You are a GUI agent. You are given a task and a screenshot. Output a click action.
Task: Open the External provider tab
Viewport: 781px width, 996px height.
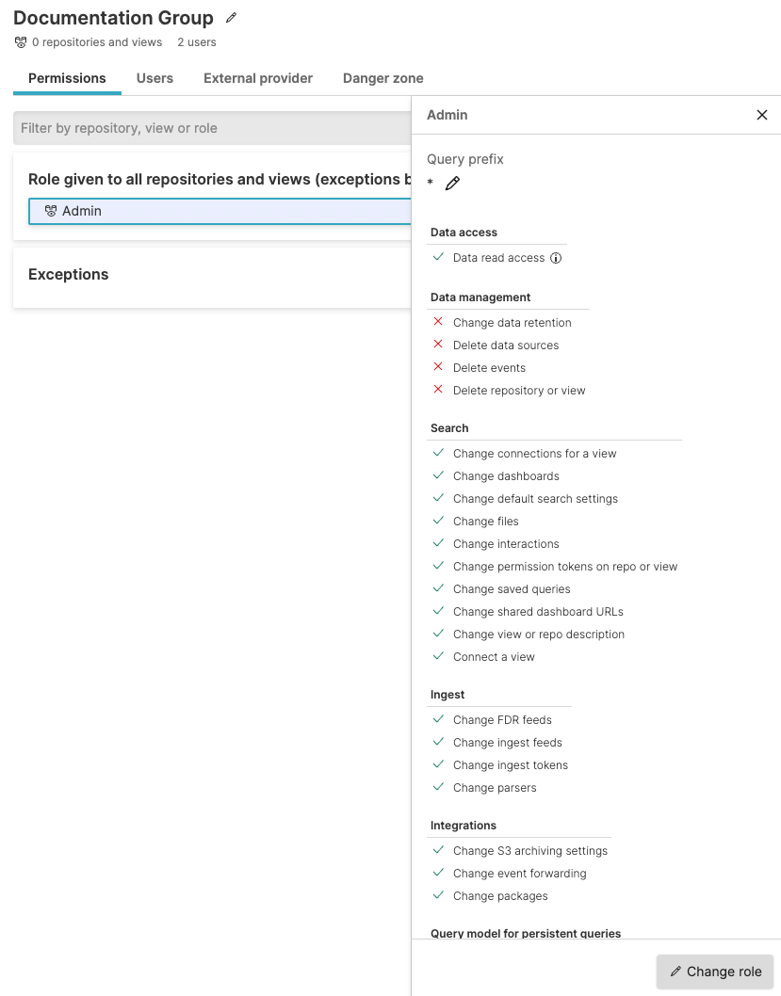[x=257, y=78]
